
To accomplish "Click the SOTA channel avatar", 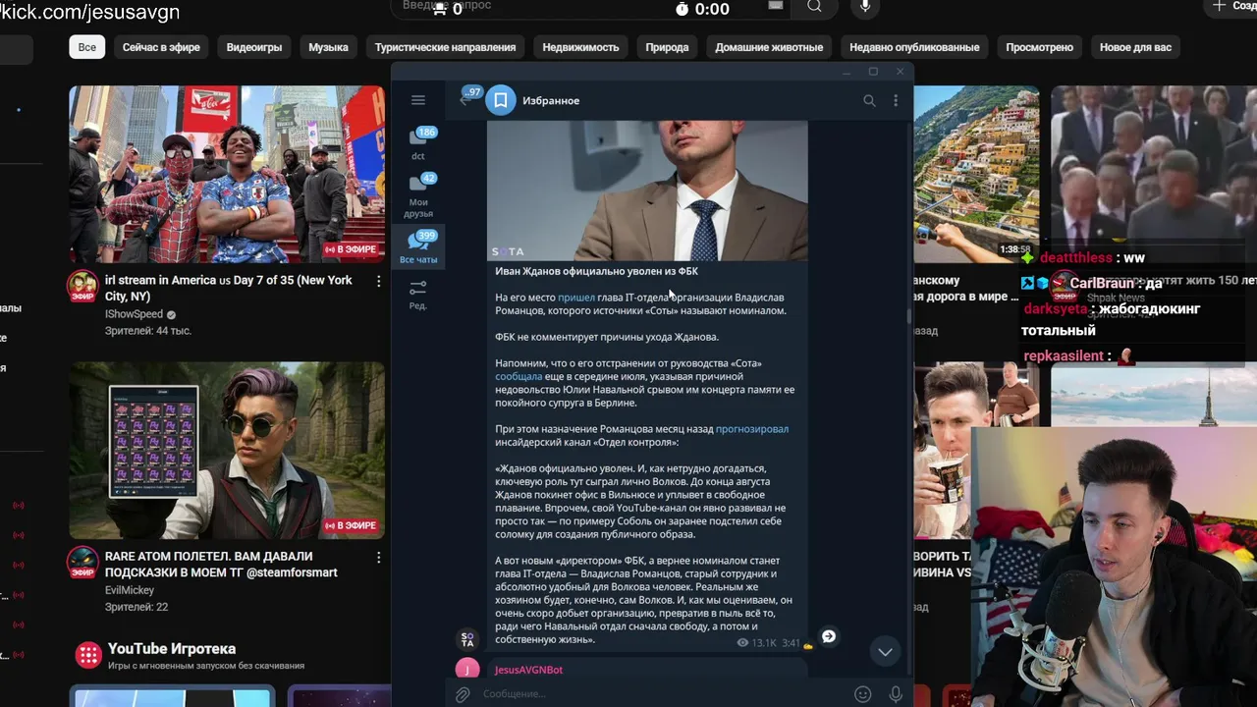I will click(x=467, y=639).
